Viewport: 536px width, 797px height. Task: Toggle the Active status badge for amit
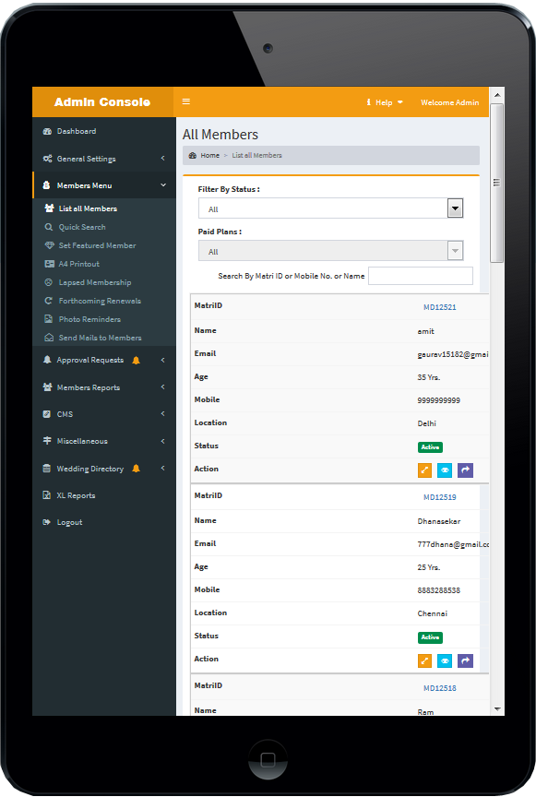(430, 446)
